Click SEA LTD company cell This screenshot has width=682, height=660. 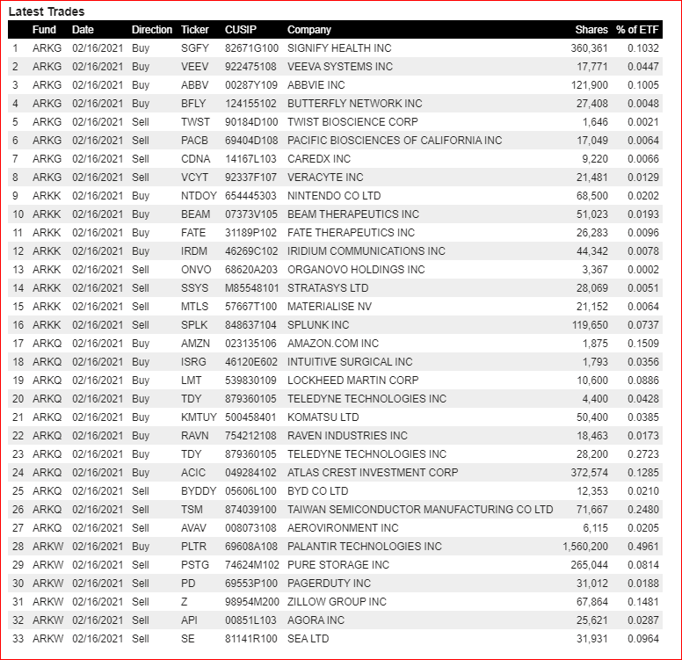(x=308, y=639)
